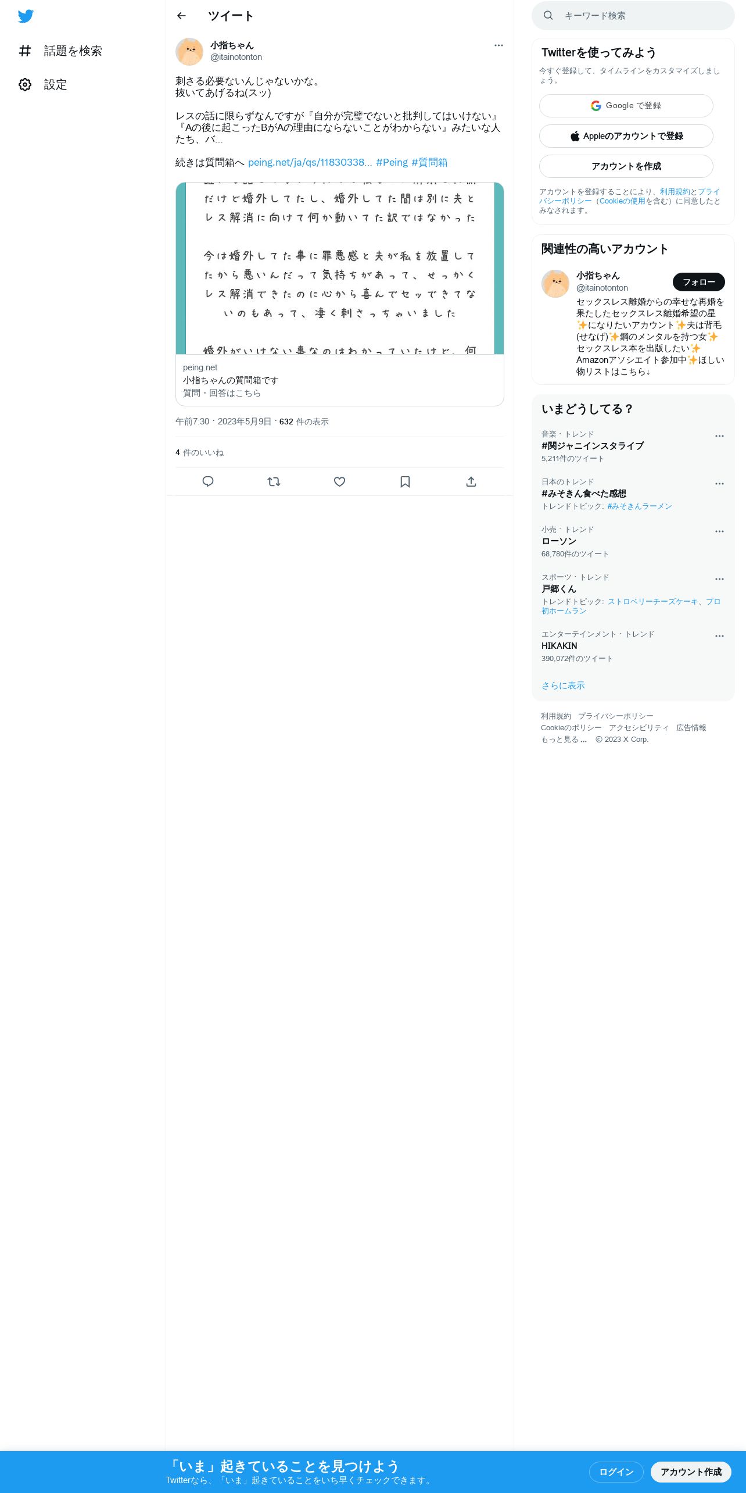Open topic #みそきんラーメン
Screen dimensions: 746x1493
pyautogui.click(x=639, y=506)
